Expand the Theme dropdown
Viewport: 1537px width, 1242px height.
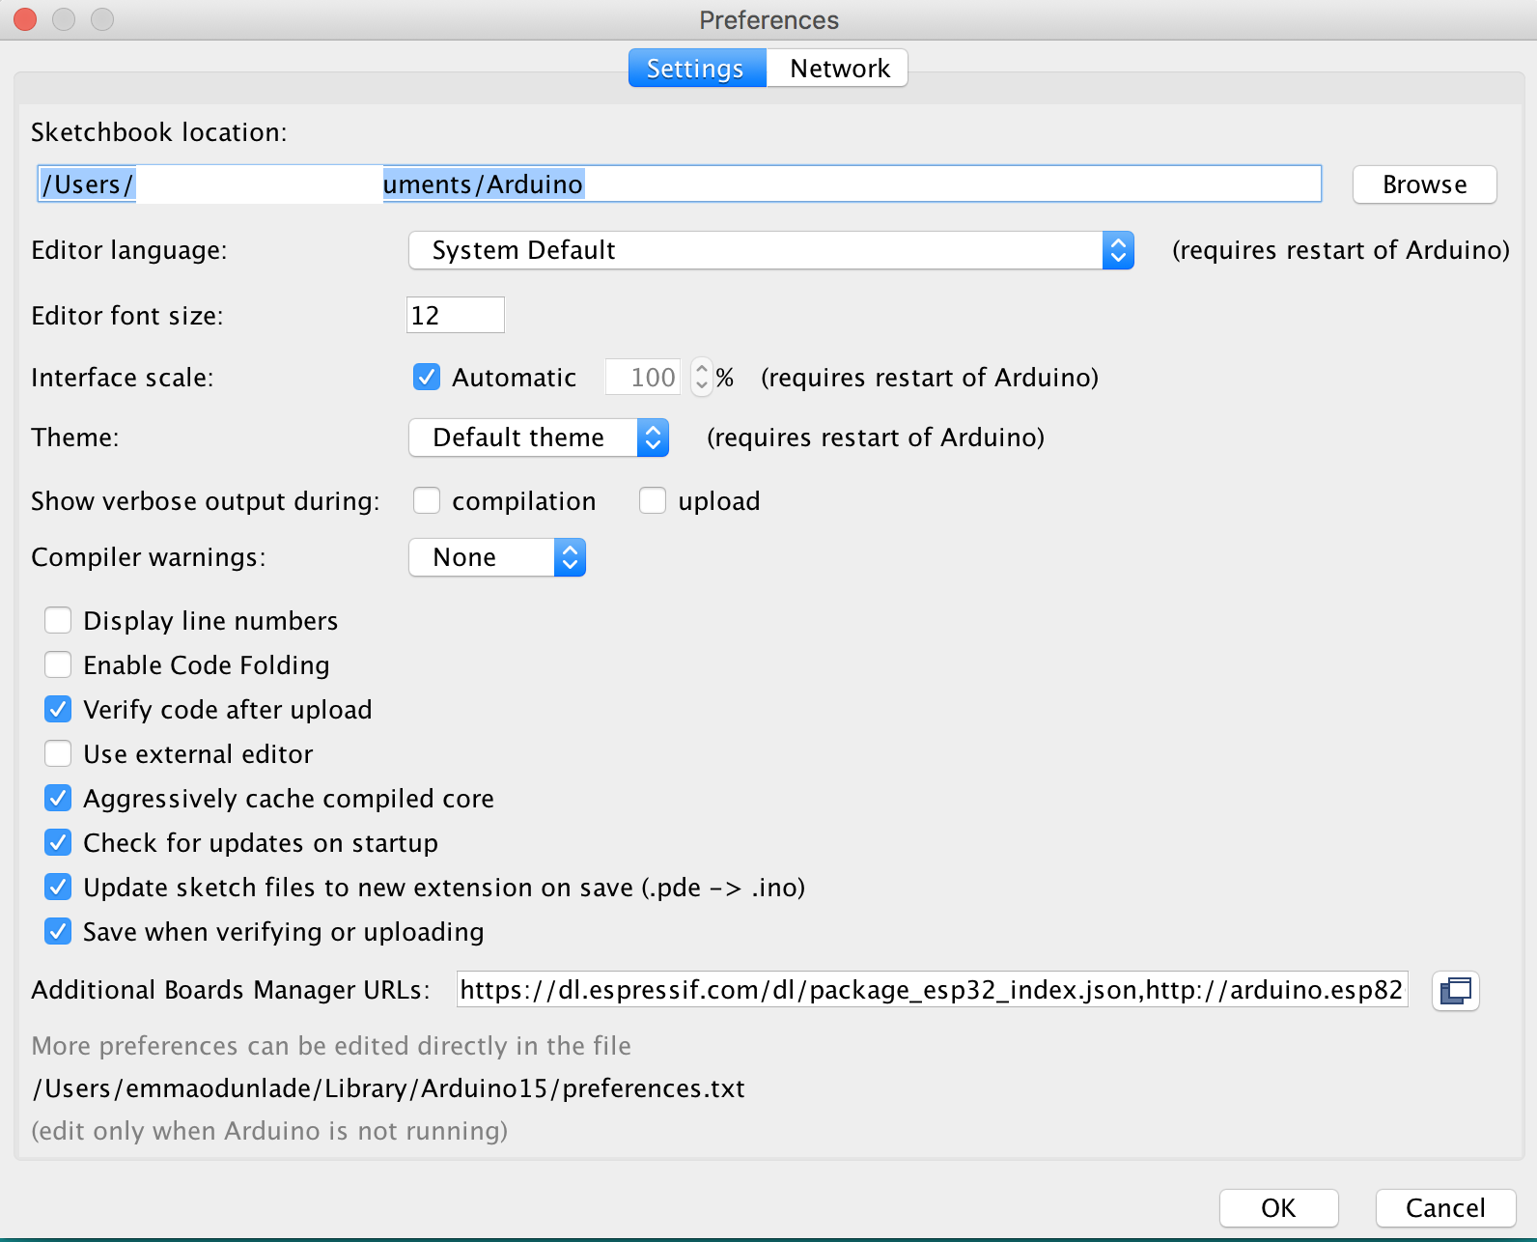click(538, 438)
